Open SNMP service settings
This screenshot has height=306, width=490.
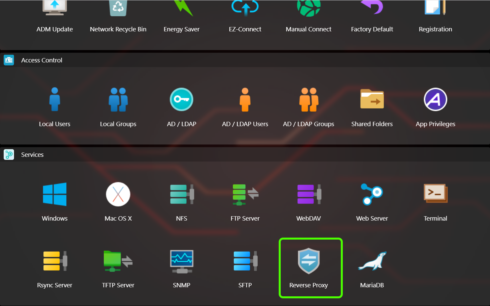click(182, 269)
